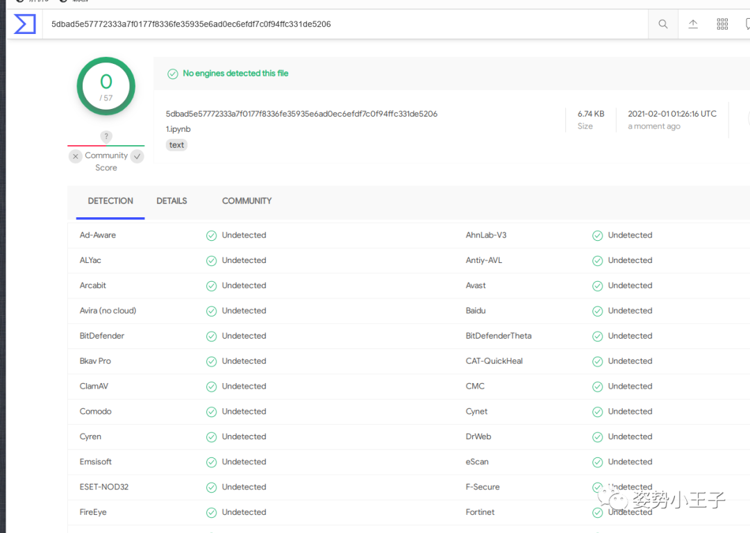
Task: Click the Antiy-AVL engine name
Action: (484, 260)
